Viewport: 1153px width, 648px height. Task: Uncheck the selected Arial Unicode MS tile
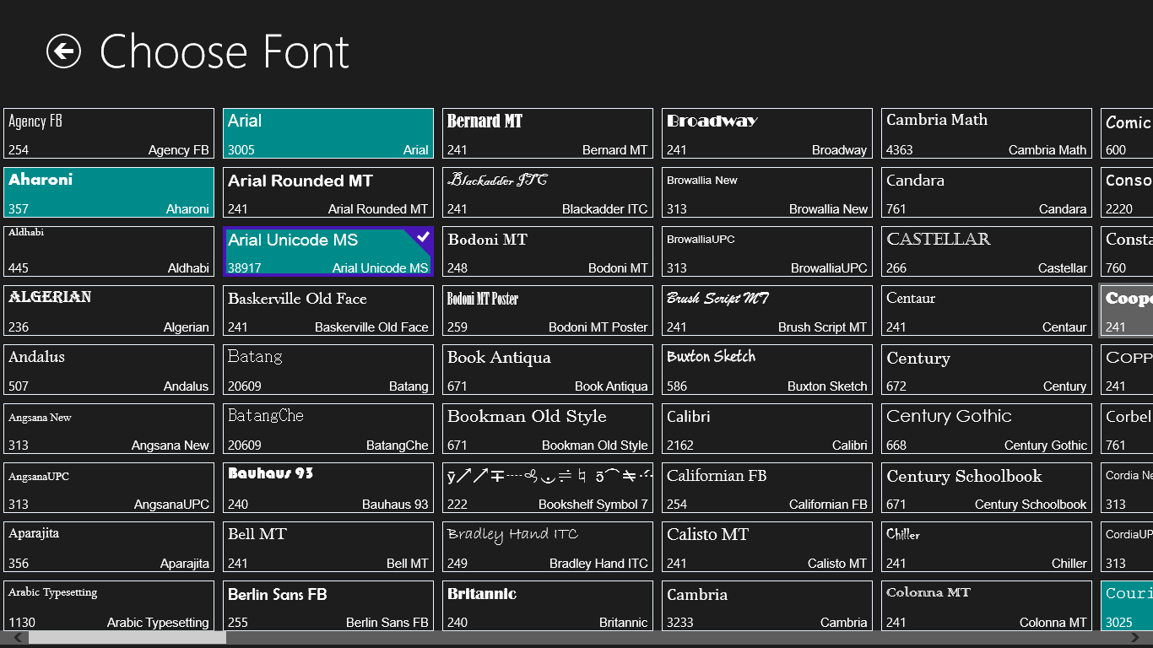coord(328,251)
